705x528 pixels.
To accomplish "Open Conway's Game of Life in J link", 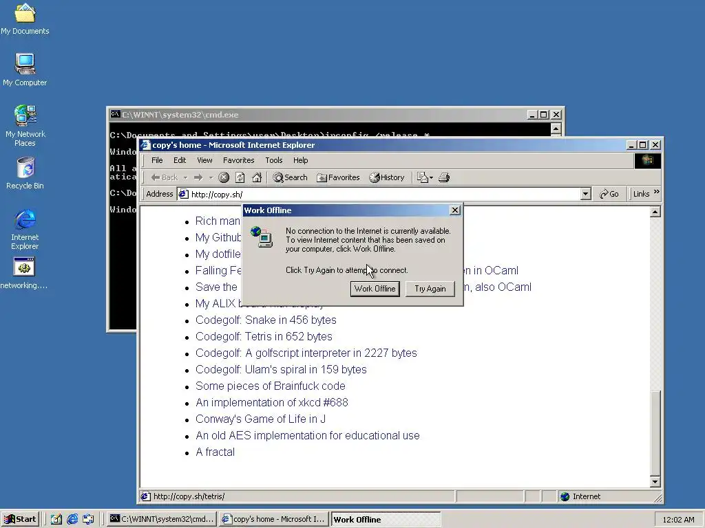I will point(260,419).
